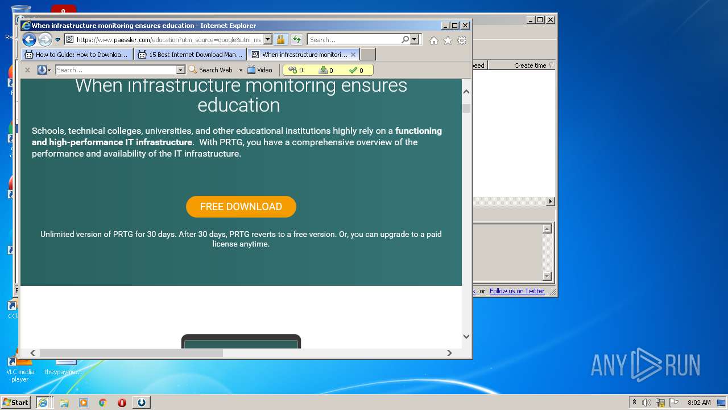Expand the toolbar search field dropdown

tap(181, 70)
